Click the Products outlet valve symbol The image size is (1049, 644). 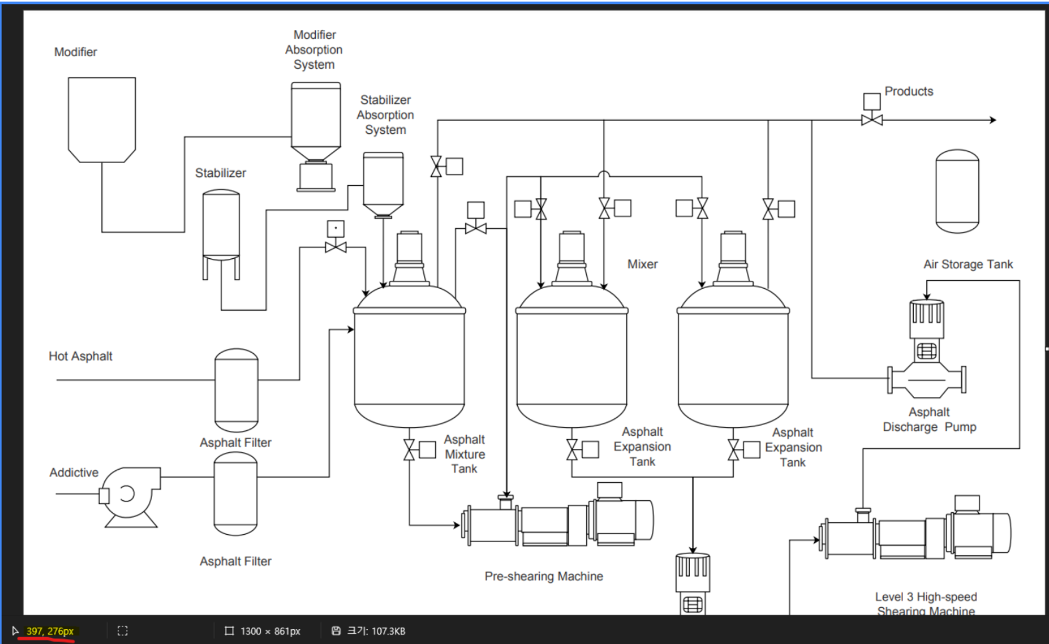pos(872,120)
